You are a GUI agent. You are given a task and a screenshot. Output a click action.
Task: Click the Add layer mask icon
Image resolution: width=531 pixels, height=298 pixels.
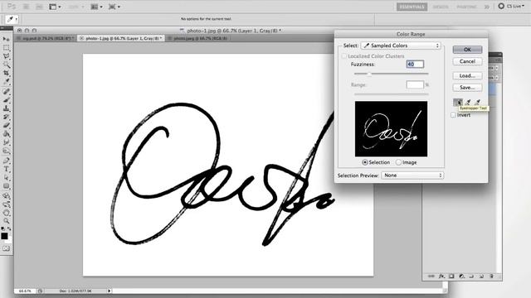click(x=451, y=276)
